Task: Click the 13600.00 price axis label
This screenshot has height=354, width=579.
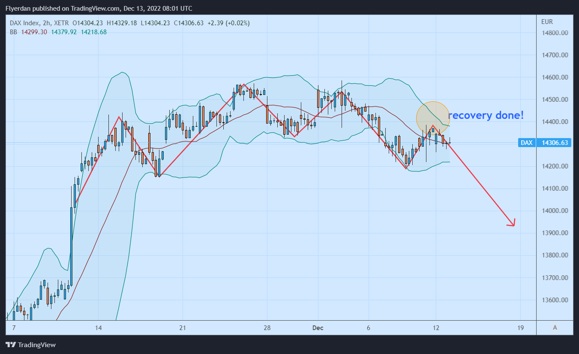Action: pyautogui.click(x=555, y=300)
